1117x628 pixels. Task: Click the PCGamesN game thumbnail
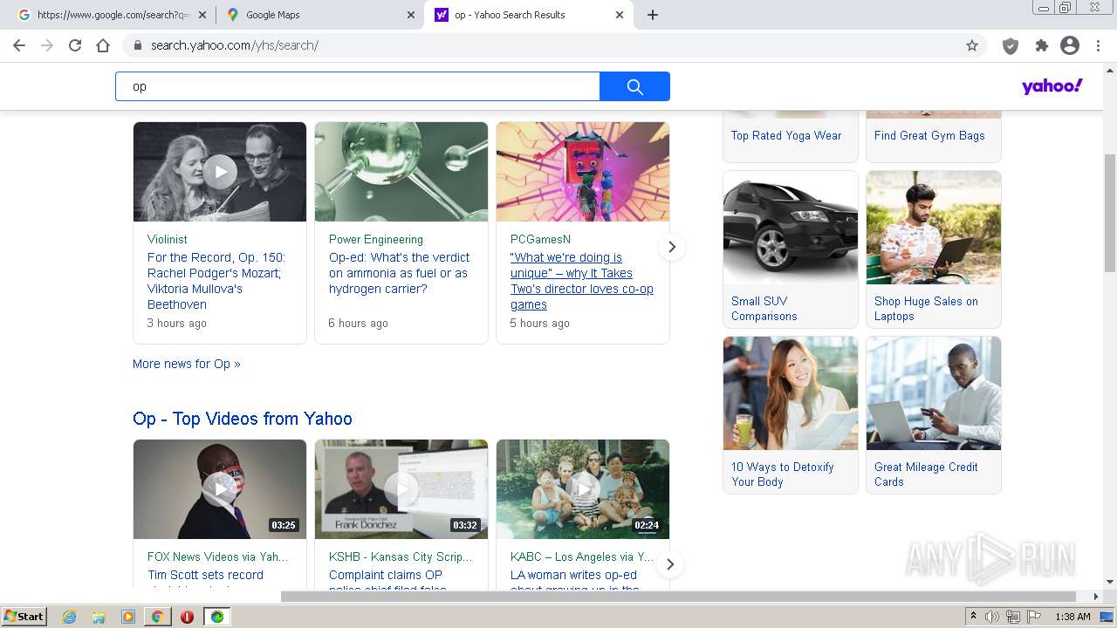click(x=583, y=172)
